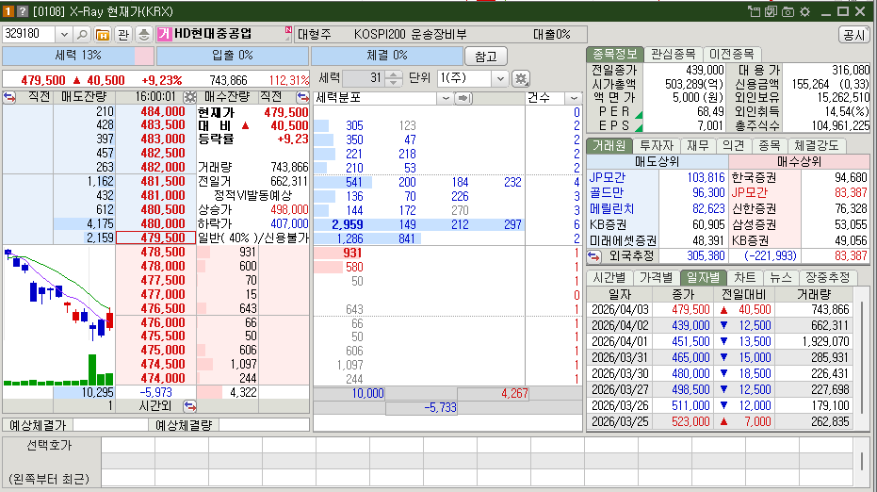The width and height of the screenshot is (877, 492).
Task: Click the arrow button next to 세력분포
Action: tap(463, 98)
